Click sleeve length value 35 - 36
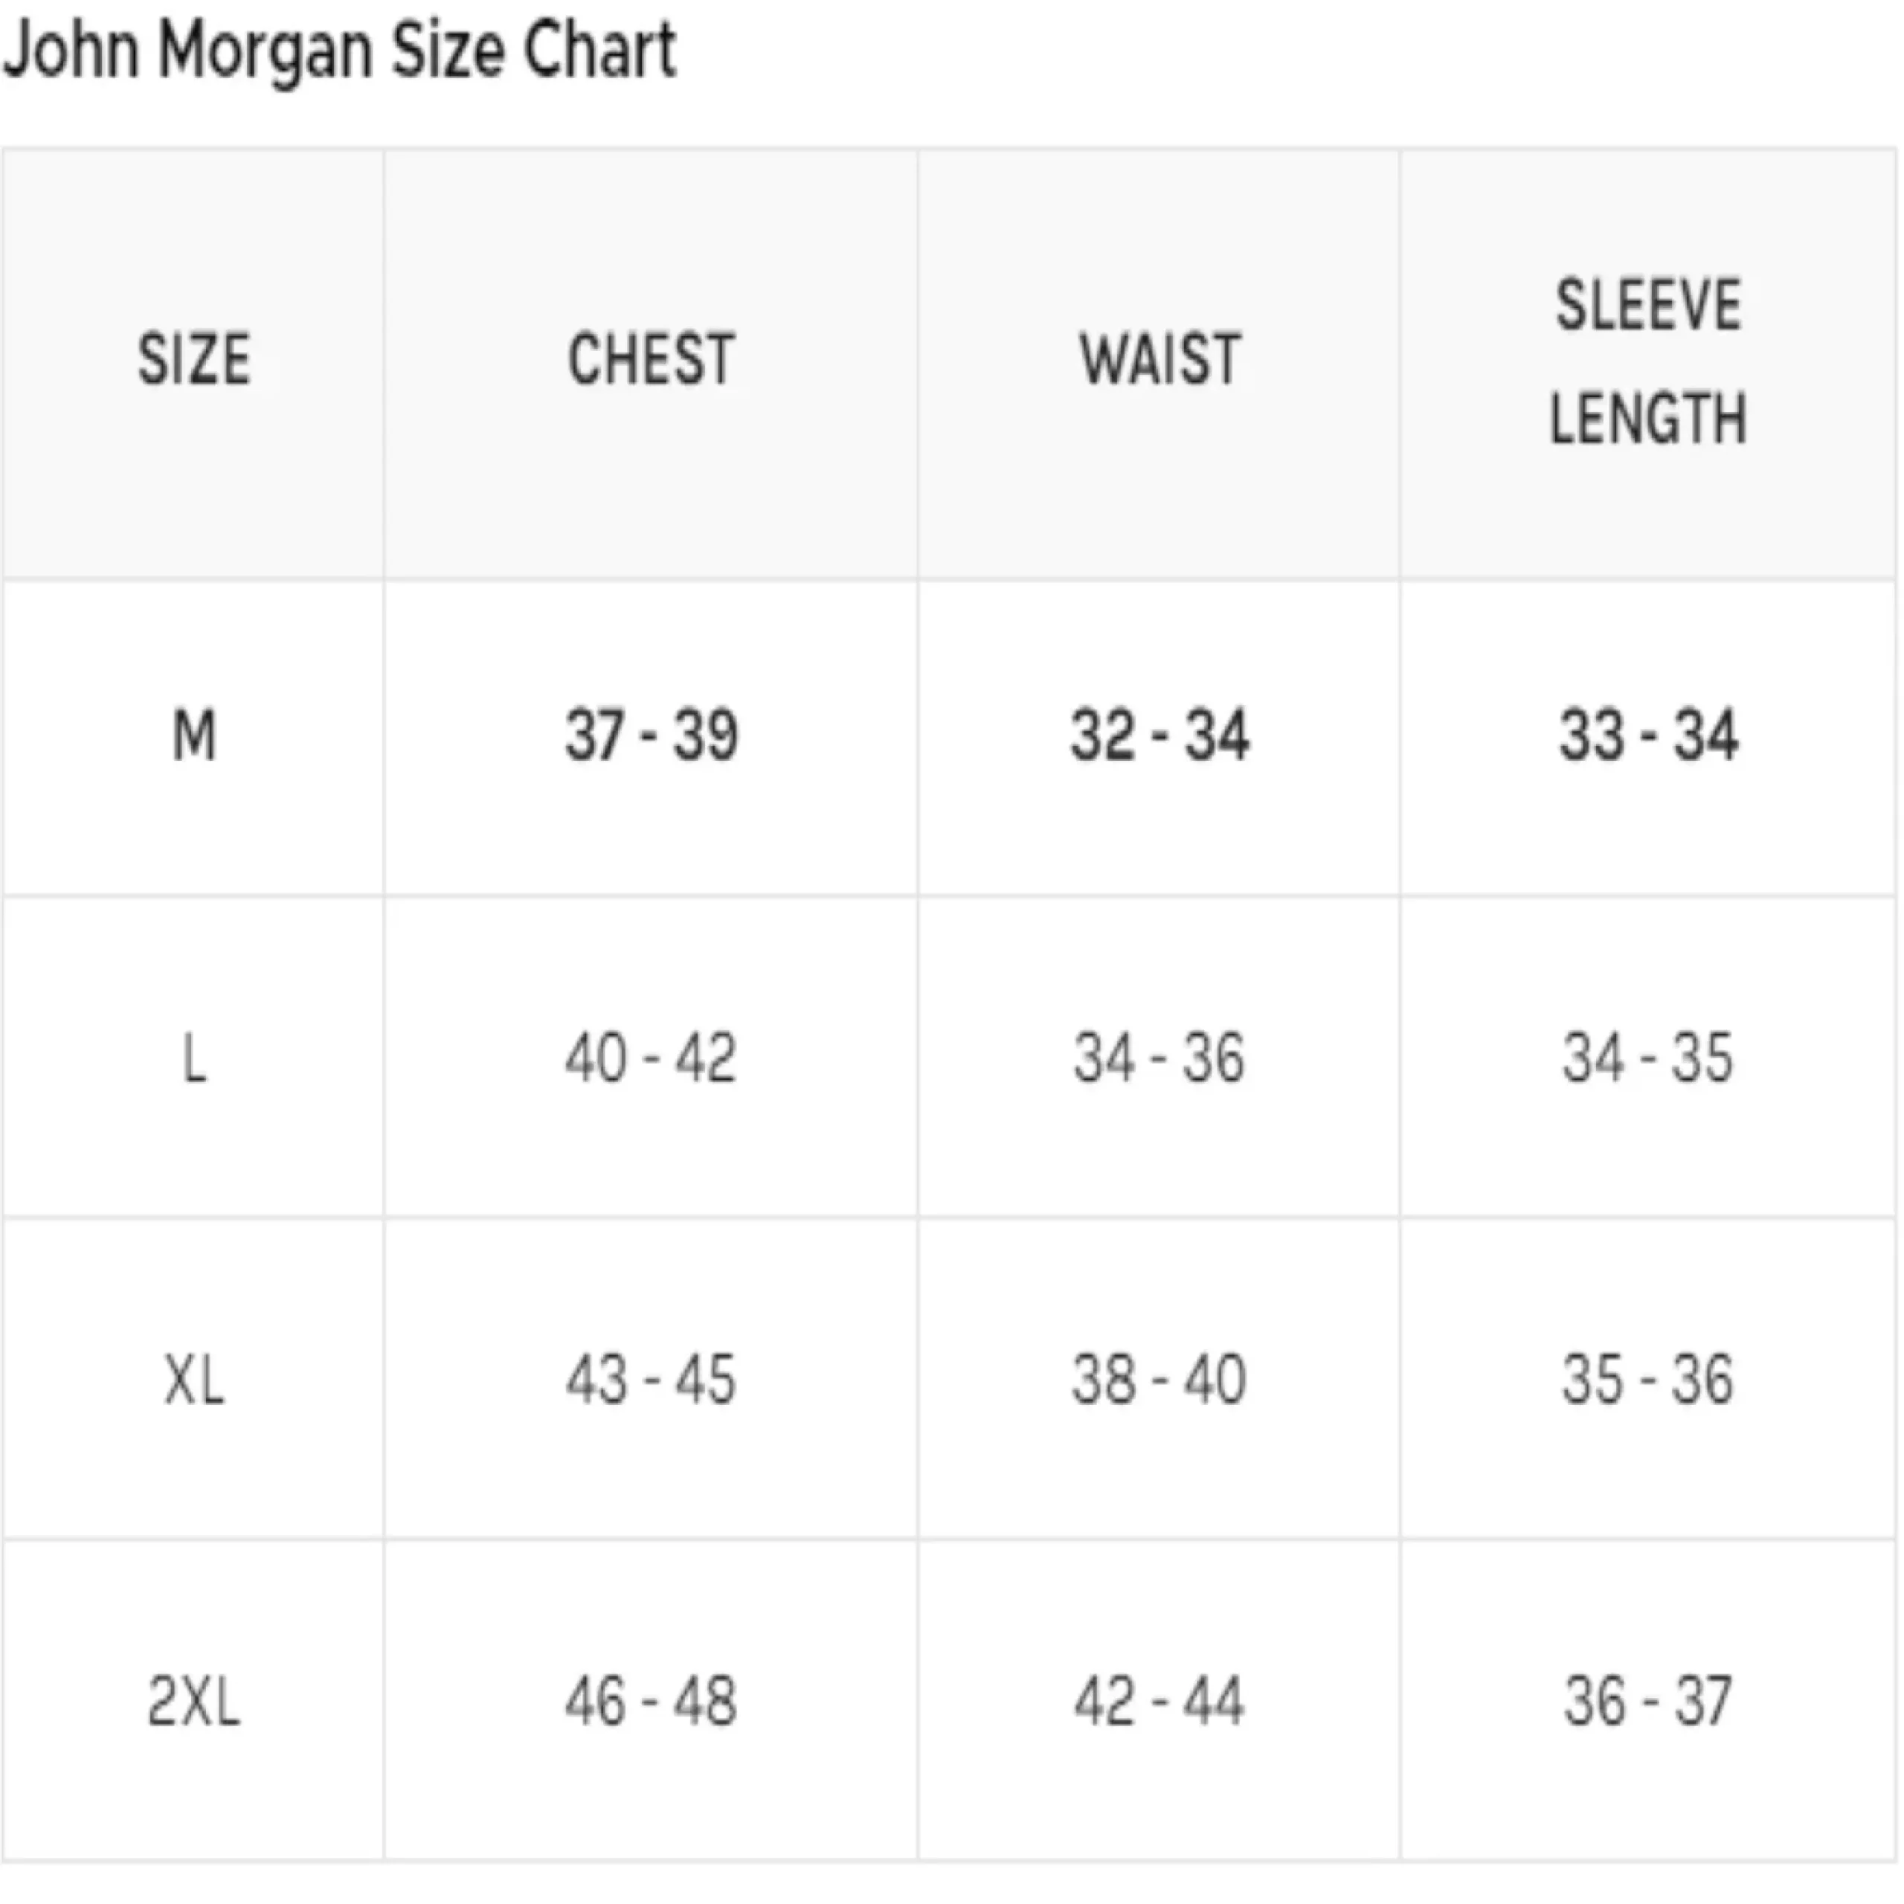 tap(1647, 1380)
